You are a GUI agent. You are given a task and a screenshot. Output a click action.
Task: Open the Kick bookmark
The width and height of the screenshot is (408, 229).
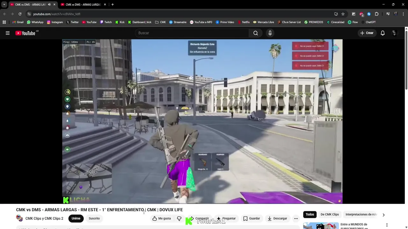120,22
